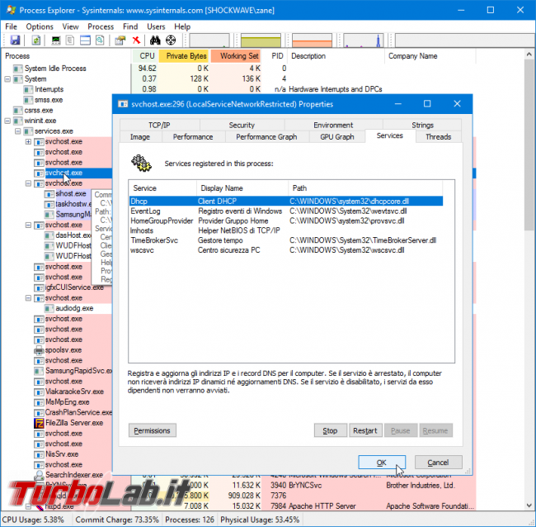Screen dimensions: 536x527
Task: Switch to the Performance Graph tab
Action: (266, 137)
